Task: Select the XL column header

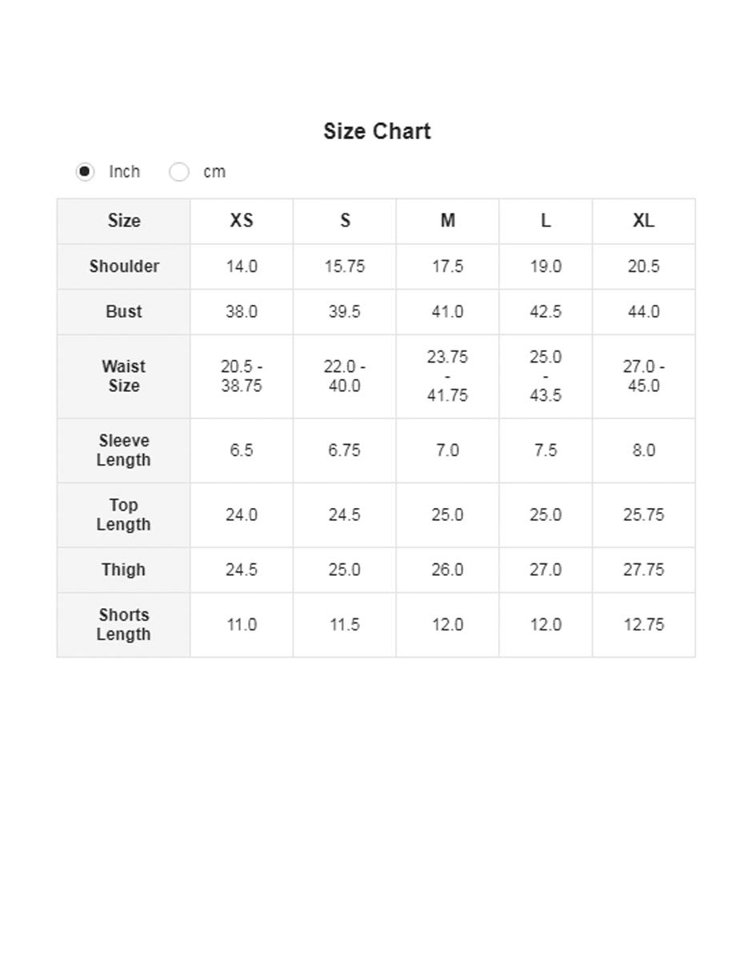Action: 643,221
